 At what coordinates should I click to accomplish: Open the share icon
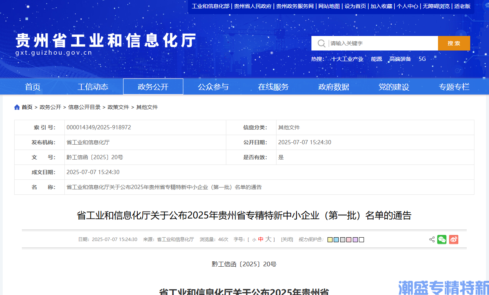(432, 240)
